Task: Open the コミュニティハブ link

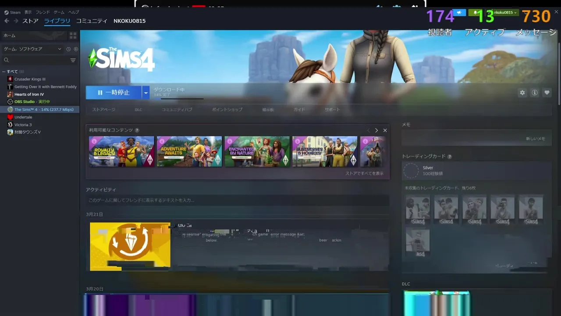Action: pyautogui.click(x=177, y=109)
